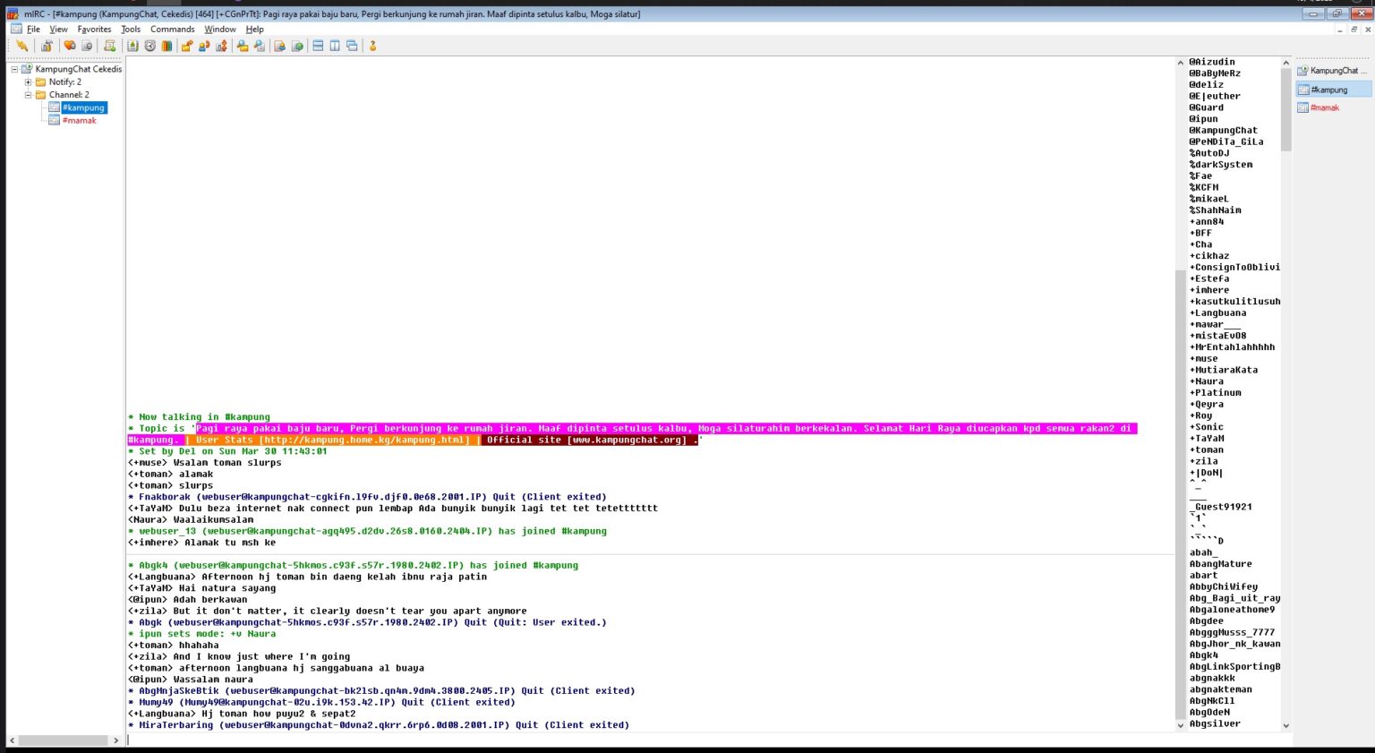Viewport: 1375px width, 753px height.
Task: Open mIRC Options from the toolbar
Action: pos(47,46)
